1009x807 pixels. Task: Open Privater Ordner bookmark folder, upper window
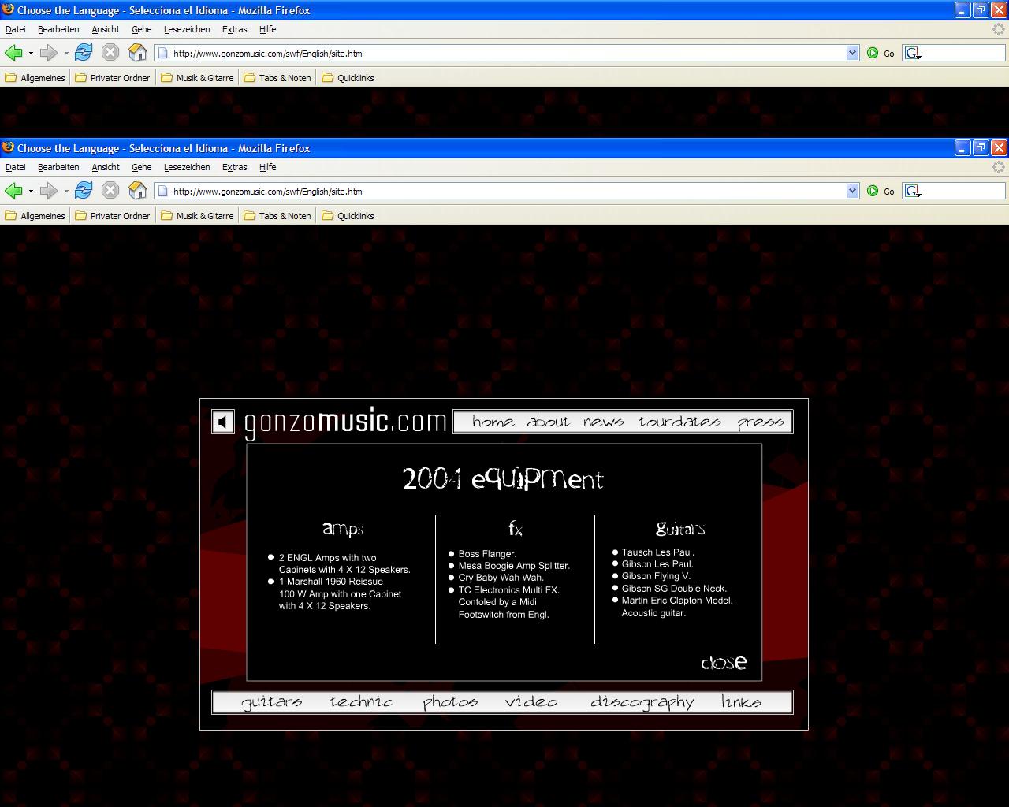113,78
